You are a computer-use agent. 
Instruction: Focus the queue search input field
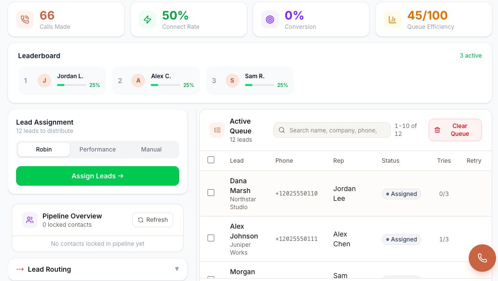tap(332, 130)
